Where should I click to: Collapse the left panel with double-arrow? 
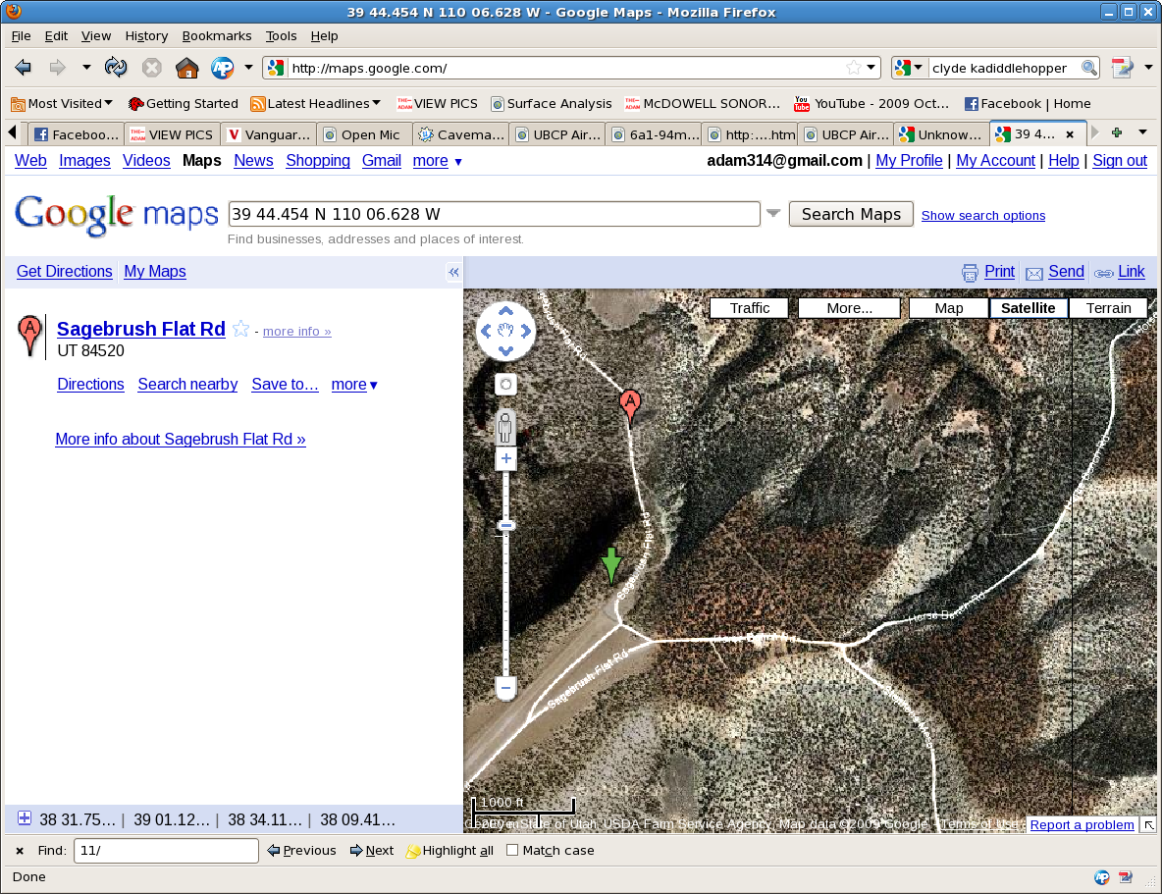point(453,273)
